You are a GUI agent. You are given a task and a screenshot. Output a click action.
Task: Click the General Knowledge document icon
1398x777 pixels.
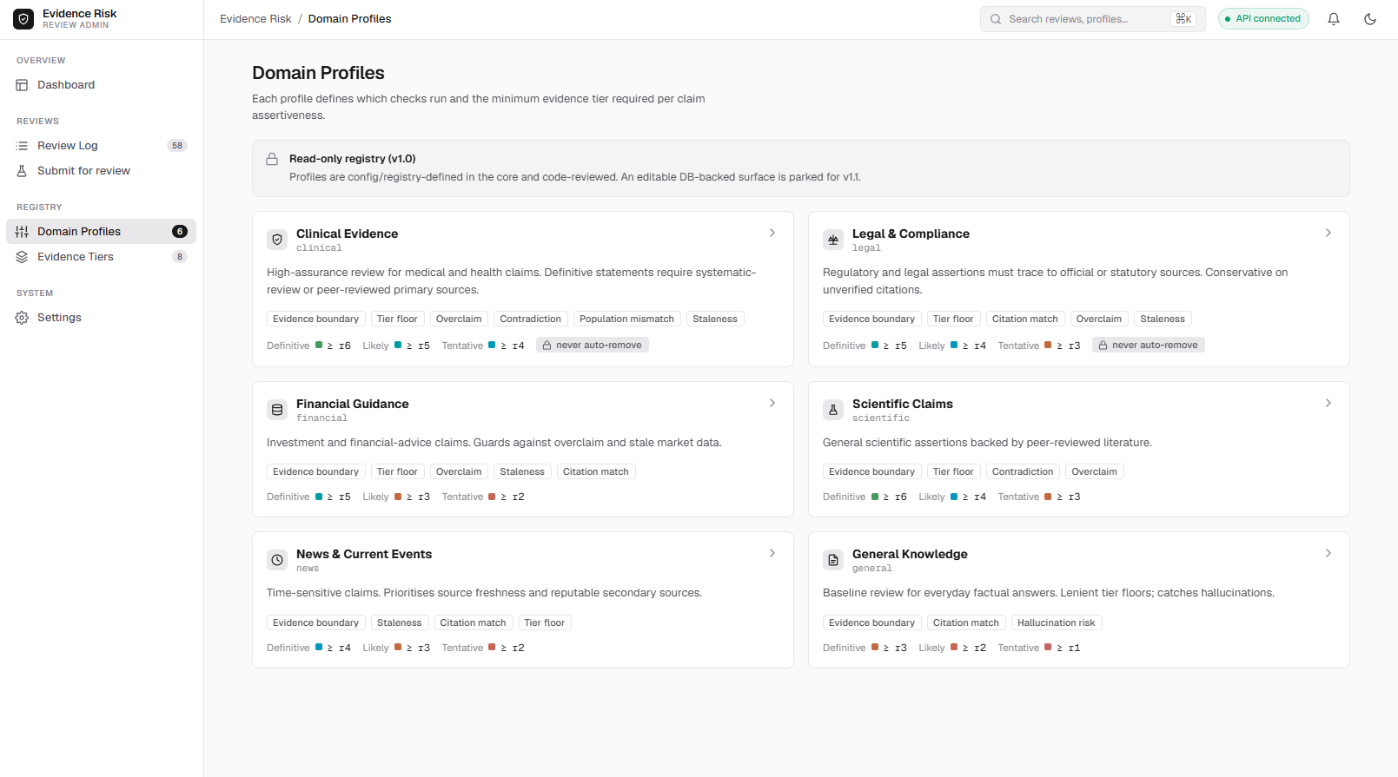pos(833,560)
